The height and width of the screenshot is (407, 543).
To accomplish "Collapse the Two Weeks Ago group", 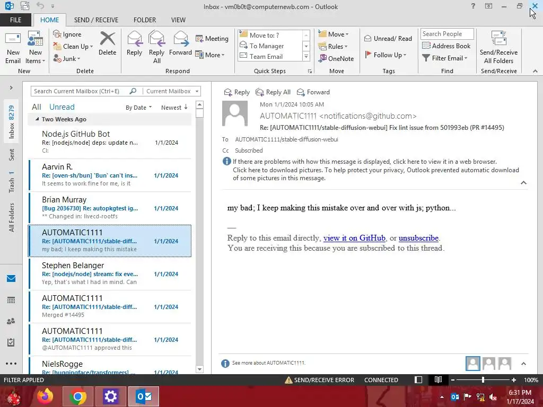I will click(x=37, y=119).
